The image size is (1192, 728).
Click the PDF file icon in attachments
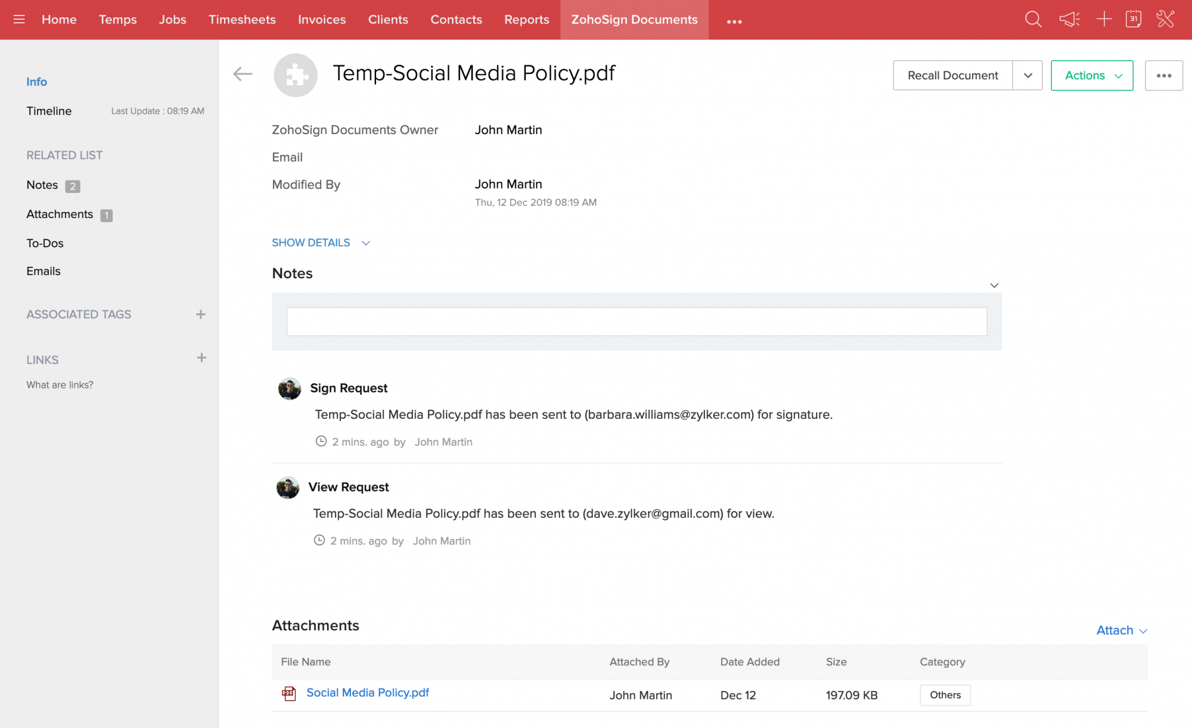click(x=289, y=693)
